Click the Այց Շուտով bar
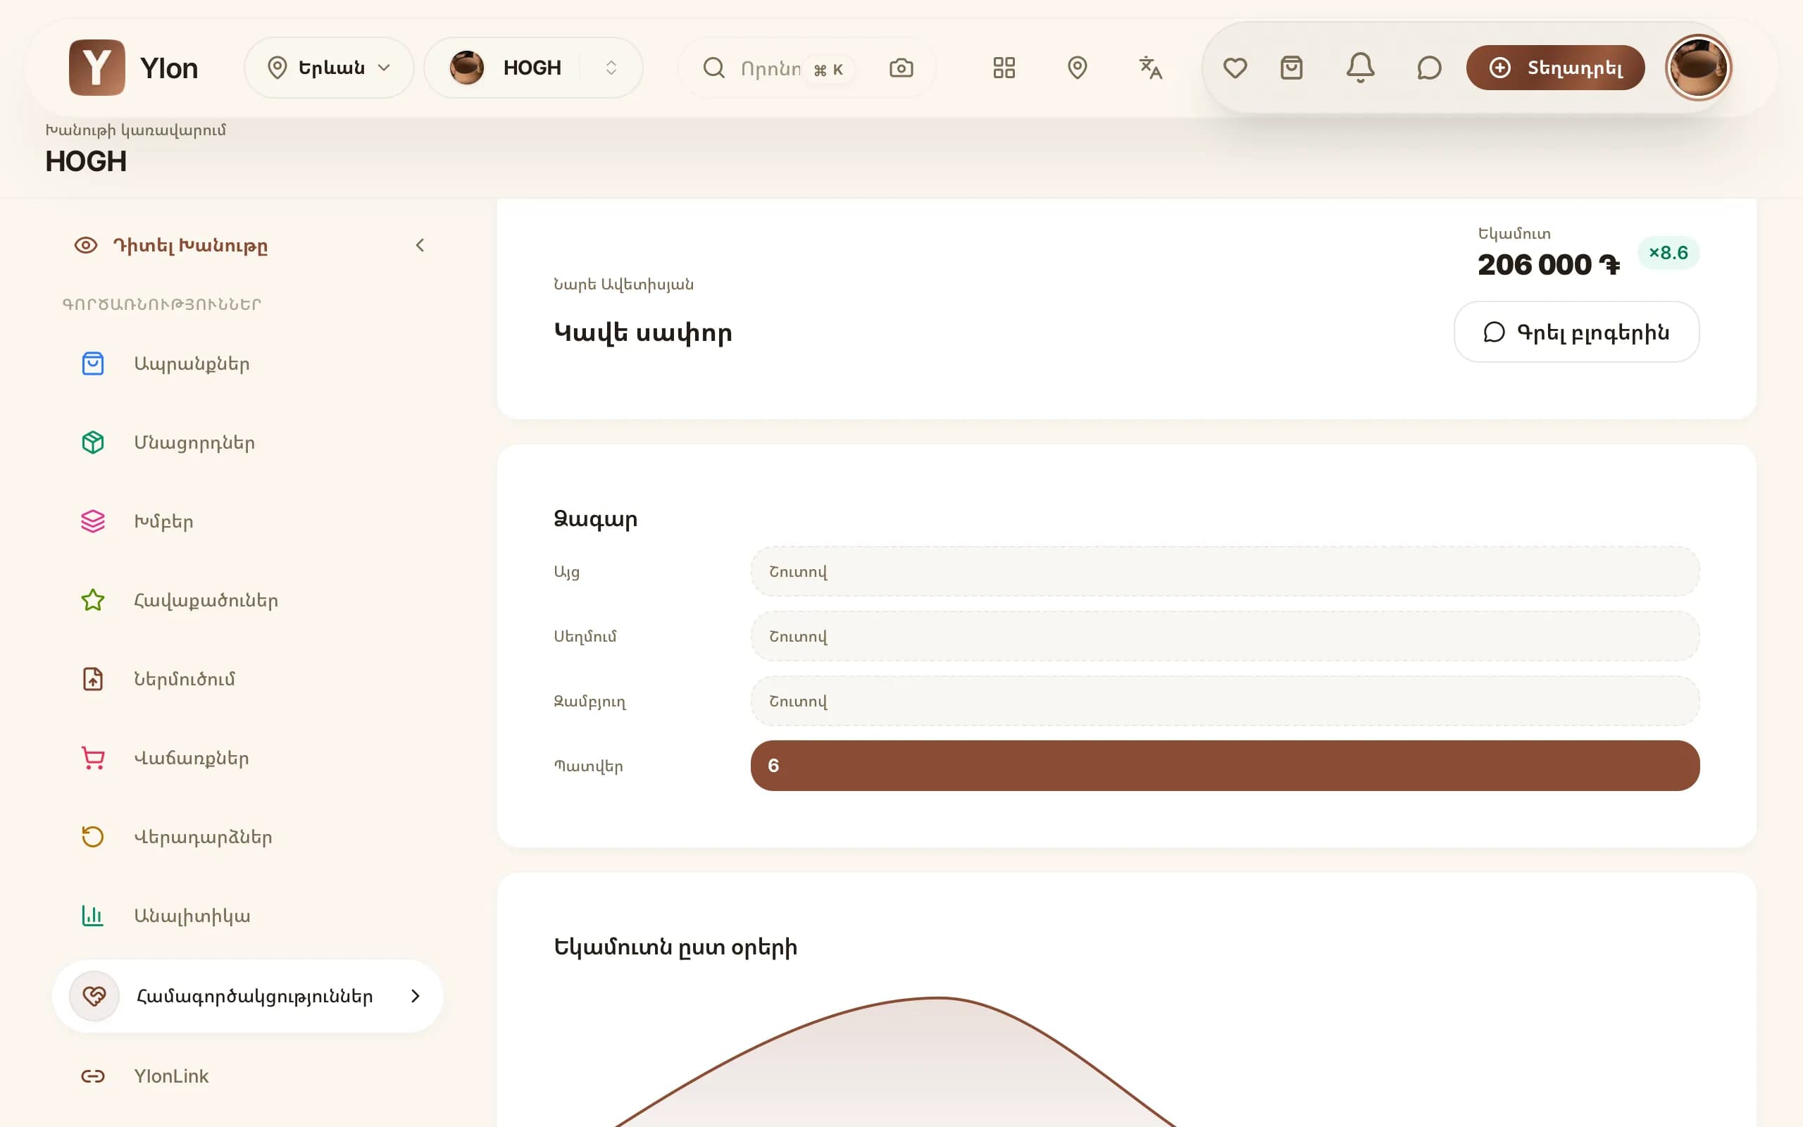 point(1225,572)
